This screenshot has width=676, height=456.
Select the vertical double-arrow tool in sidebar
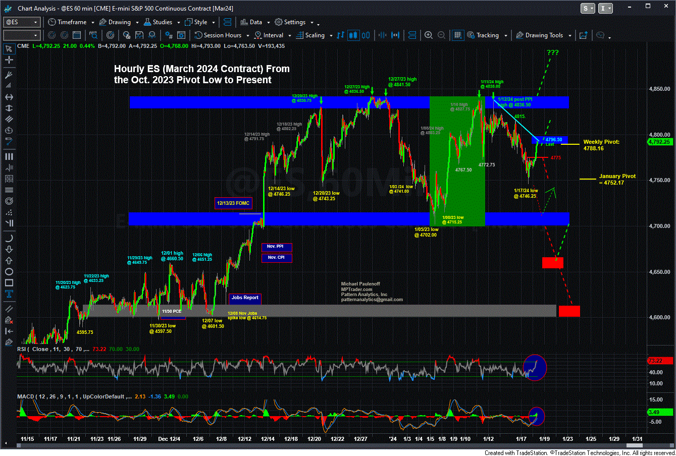coord(9,108)
